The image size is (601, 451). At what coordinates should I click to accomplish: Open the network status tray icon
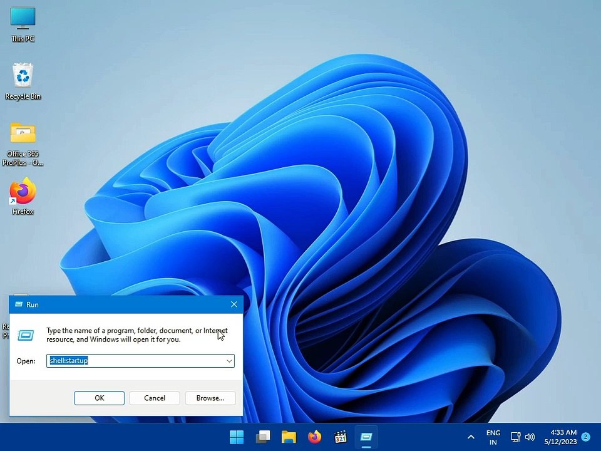point(515,437)
